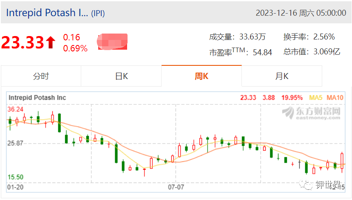Select the 周K tab
The height and width of the screenshot is (200, 352).
click(x=202, y=76)
